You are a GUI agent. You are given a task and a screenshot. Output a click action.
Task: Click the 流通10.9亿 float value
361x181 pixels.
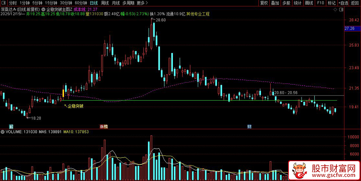tap(176, 14)
